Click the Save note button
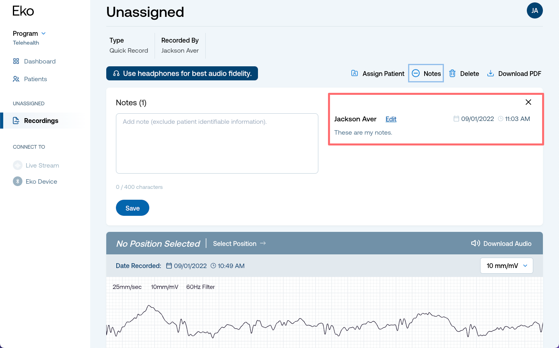559x348 pixels. pos(132,208)
